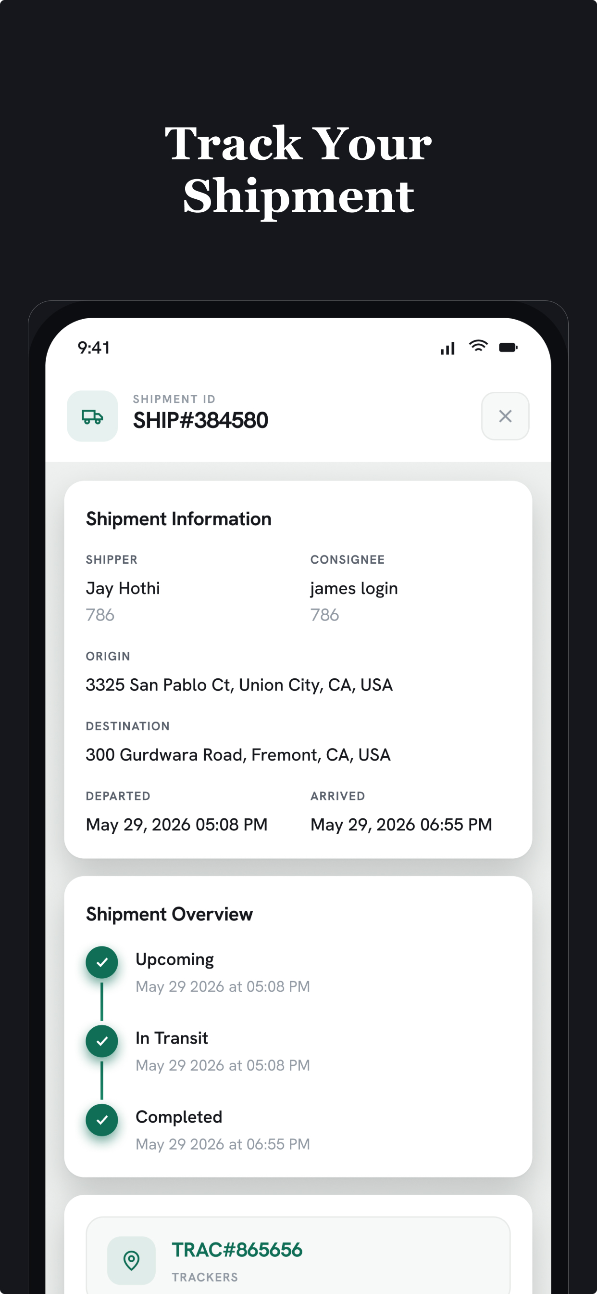The height and width of the screenshot is (1294, 597).
Task: Select the In Transit status check circle
Action: pos(102,1041)
